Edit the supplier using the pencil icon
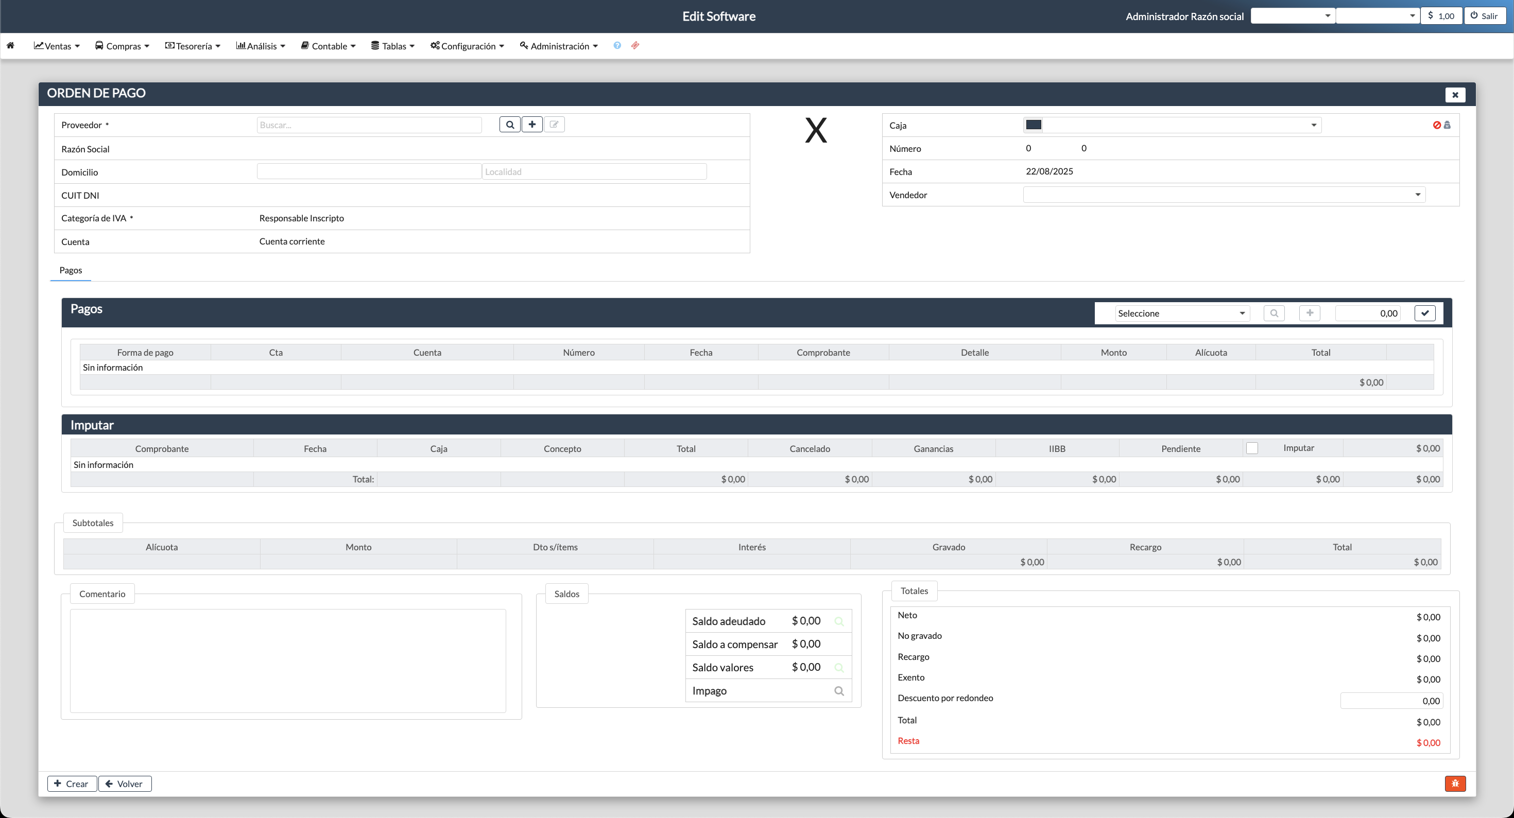 coord(554,124)
